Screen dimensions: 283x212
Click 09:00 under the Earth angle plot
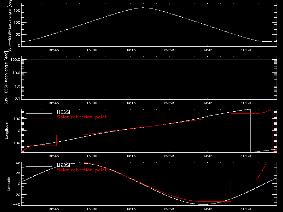[x=92, y=50]
